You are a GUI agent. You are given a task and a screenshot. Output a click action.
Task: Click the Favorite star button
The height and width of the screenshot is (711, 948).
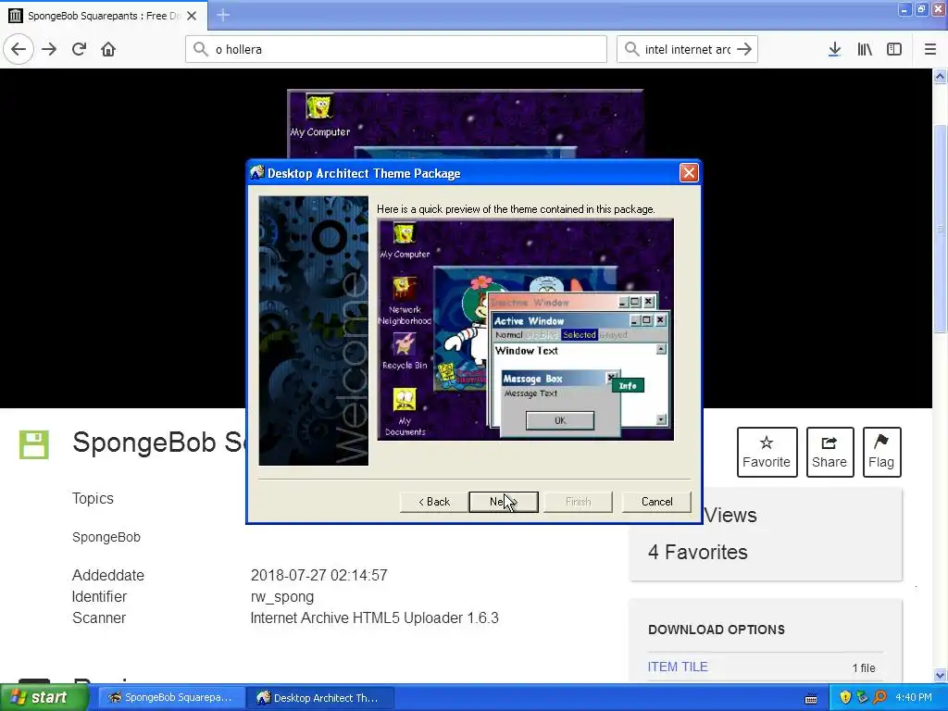coord(767,452)
